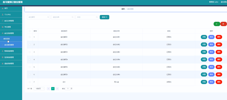Click the red trash delete button
Image resolution: width=227 pixels, height=100 pixels.
(223, 24)
